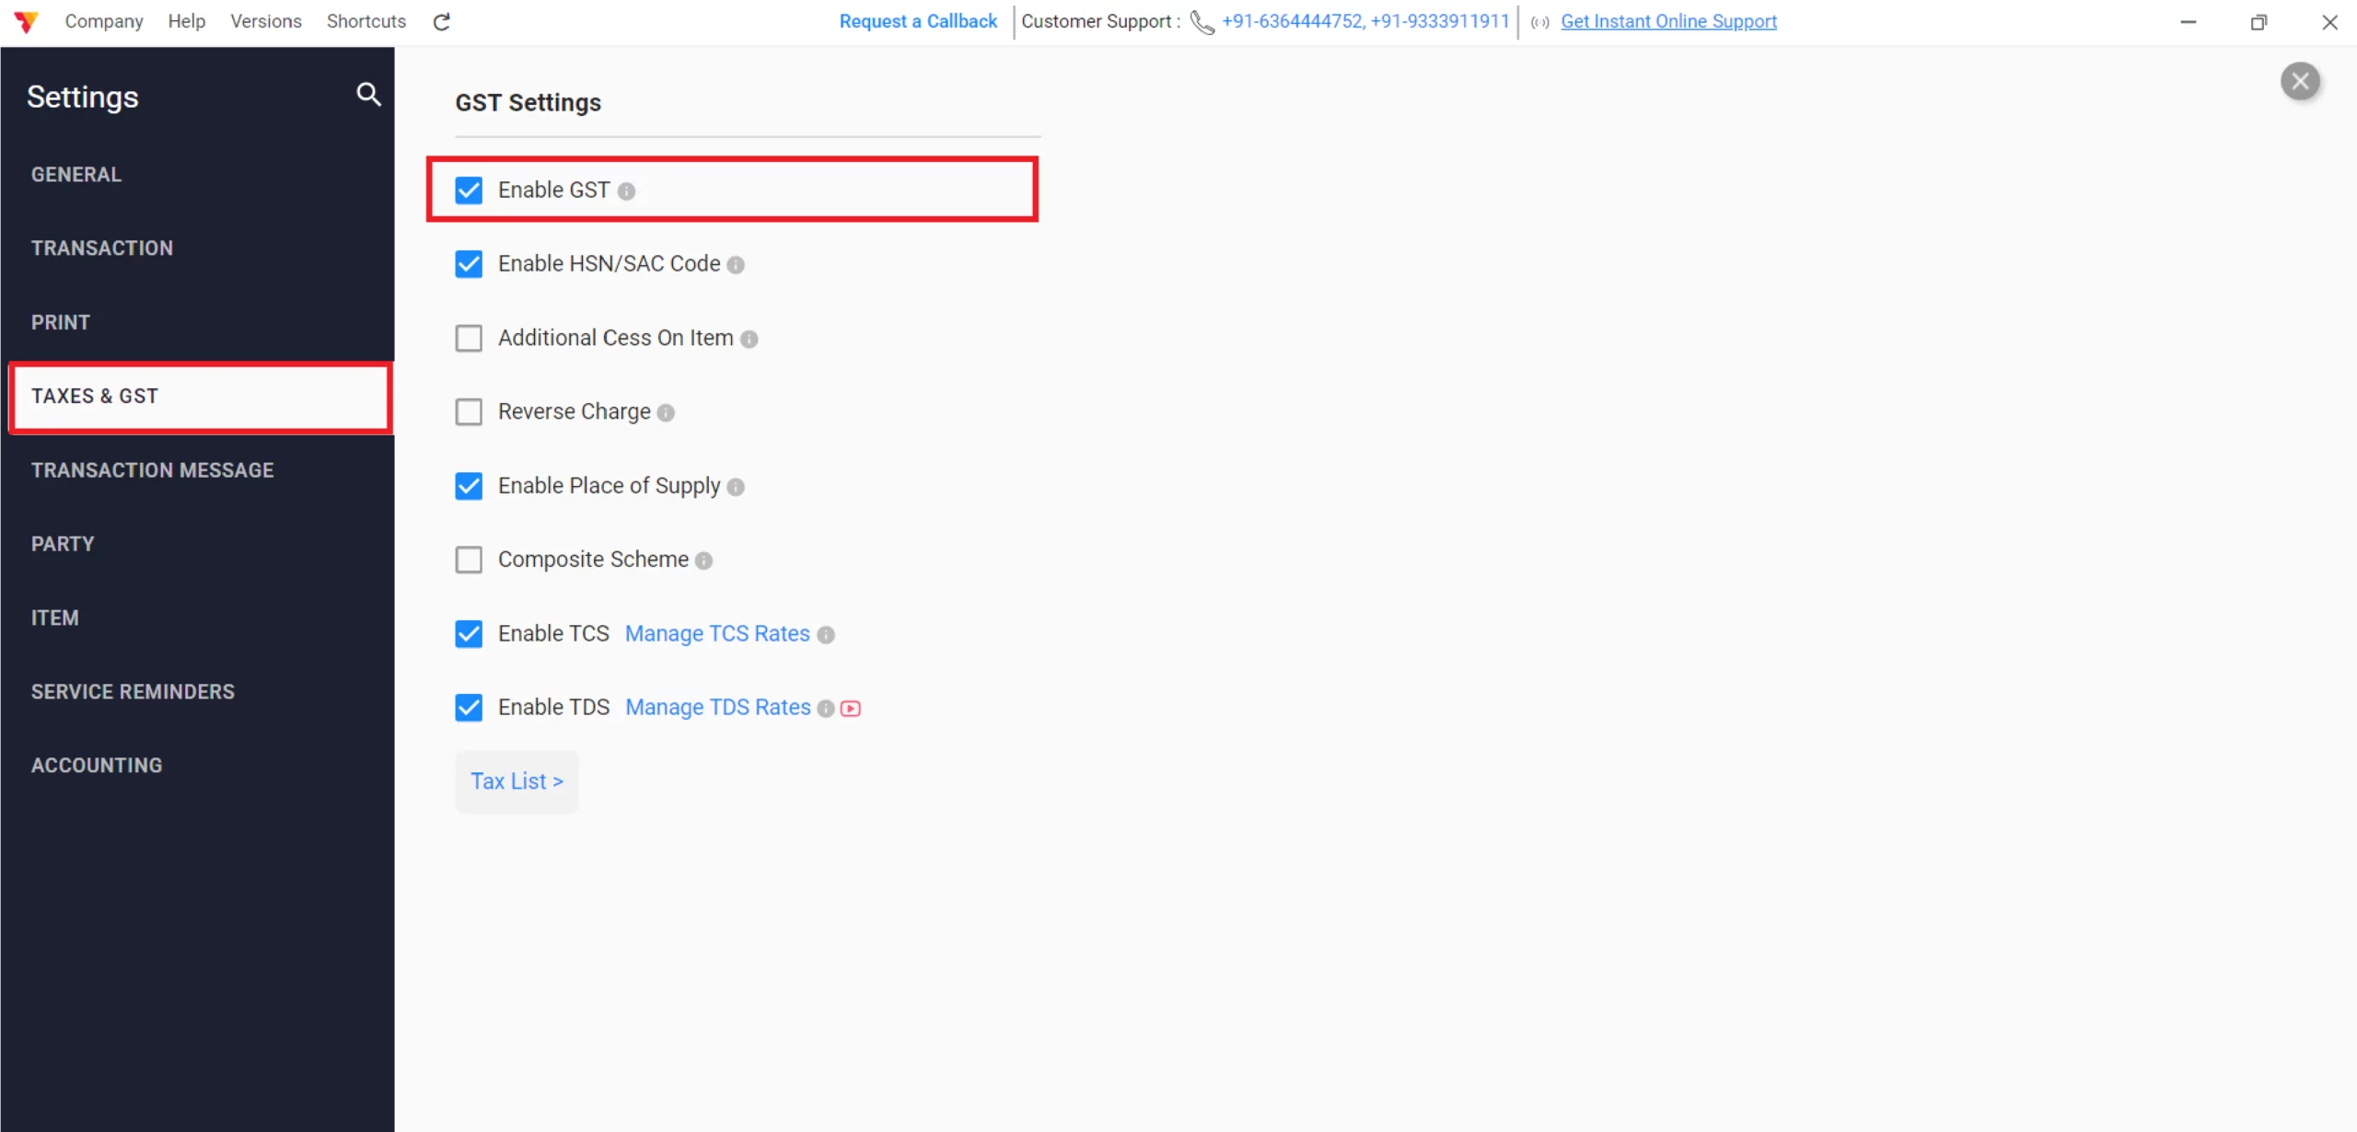Screen dimensions: 2357x1132
Task: Enable Additional Cess On Item checkbox
Action: point(469,339)
